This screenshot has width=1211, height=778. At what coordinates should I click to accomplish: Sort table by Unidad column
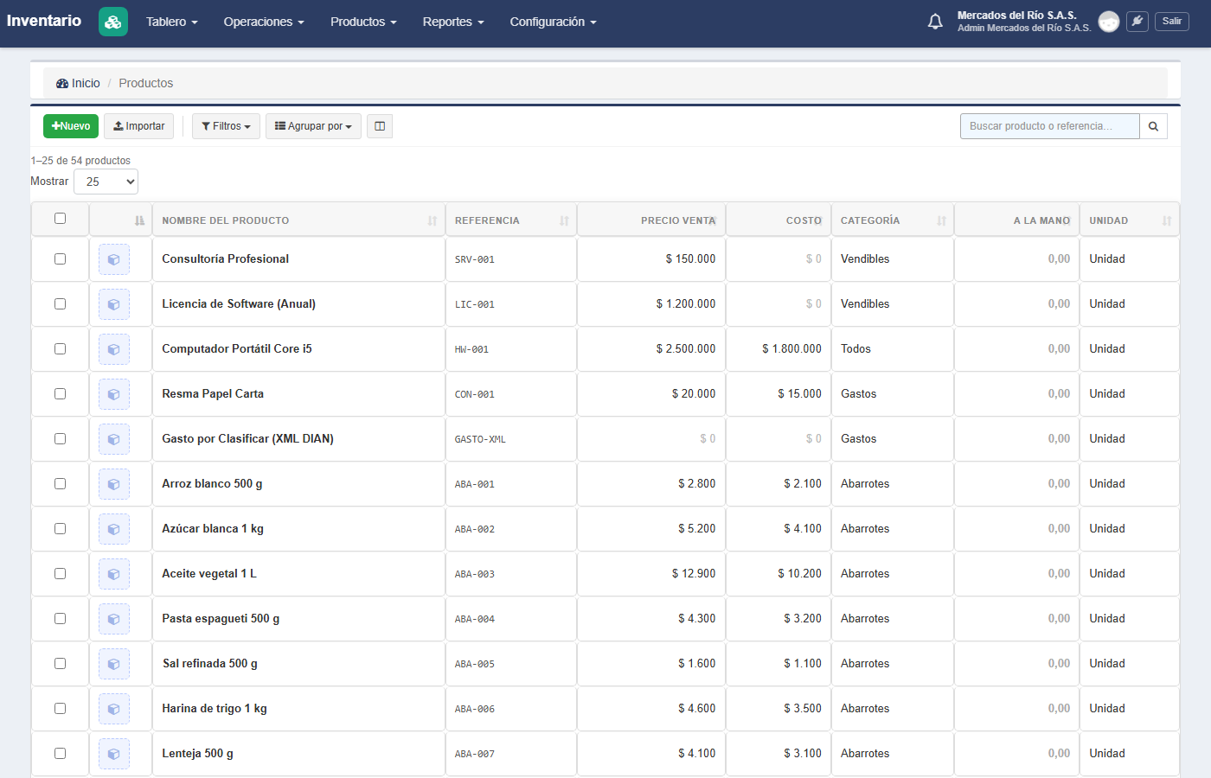[x=1130, y=220]
